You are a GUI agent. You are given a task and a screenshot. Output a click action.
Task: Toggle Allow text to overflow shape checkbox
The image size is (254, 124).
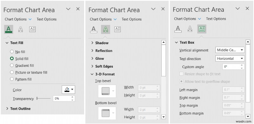(x=181, y=82)
